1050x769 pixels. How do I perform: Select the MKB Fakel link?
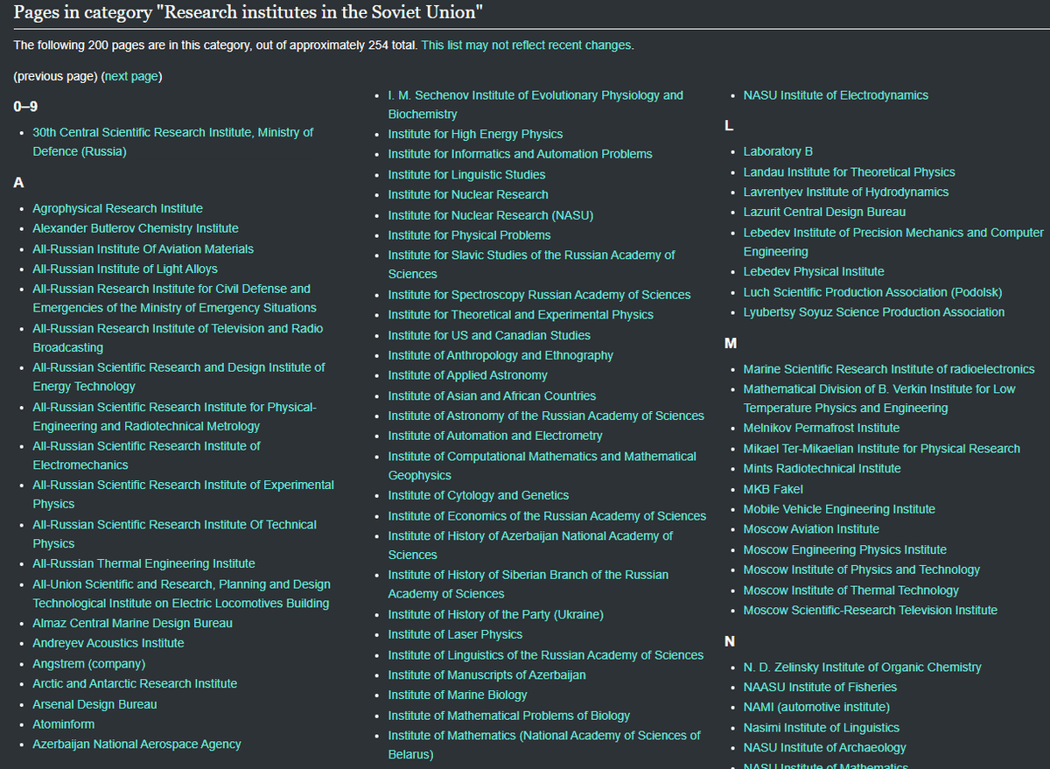(773, 489)
